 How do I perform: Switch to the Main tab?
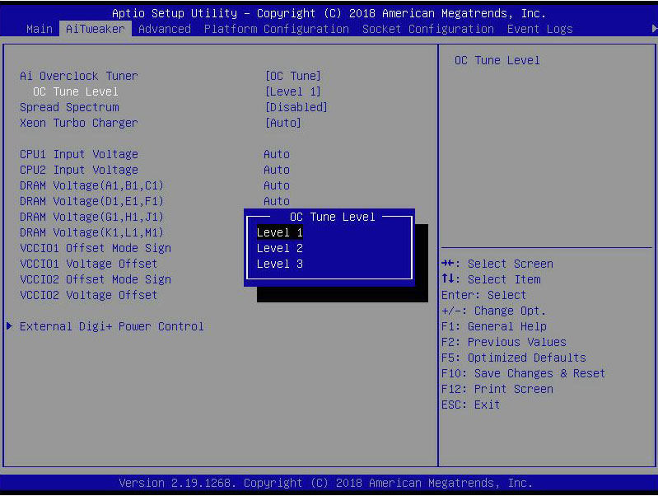tap(40, 29)
